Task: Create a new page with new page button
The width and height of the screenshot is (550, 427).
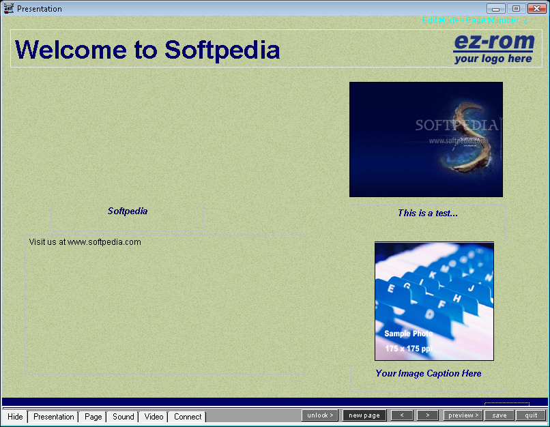Action: coord(364,415)
